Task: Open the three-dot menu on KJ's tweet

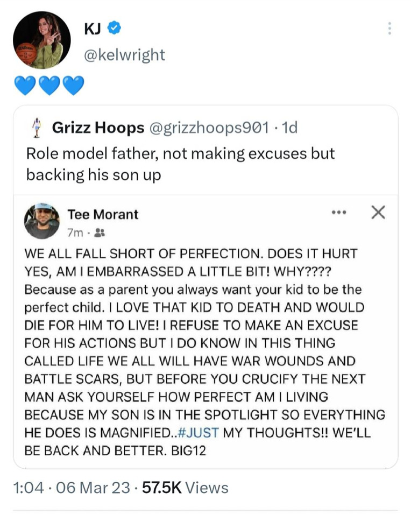Action: coord(389,27)
